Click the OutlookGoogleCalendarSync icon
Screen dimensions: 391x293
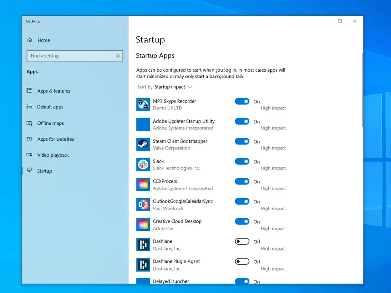(143, 205)
